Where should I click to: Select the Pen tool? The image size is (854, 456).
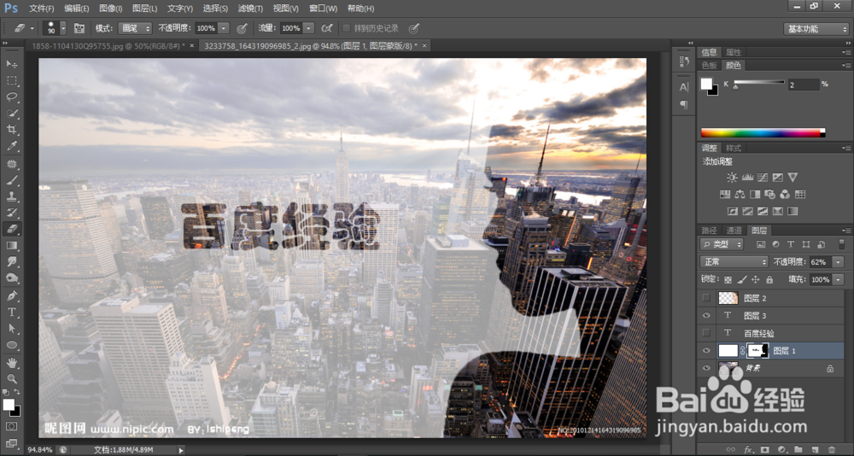click(12, 295)
